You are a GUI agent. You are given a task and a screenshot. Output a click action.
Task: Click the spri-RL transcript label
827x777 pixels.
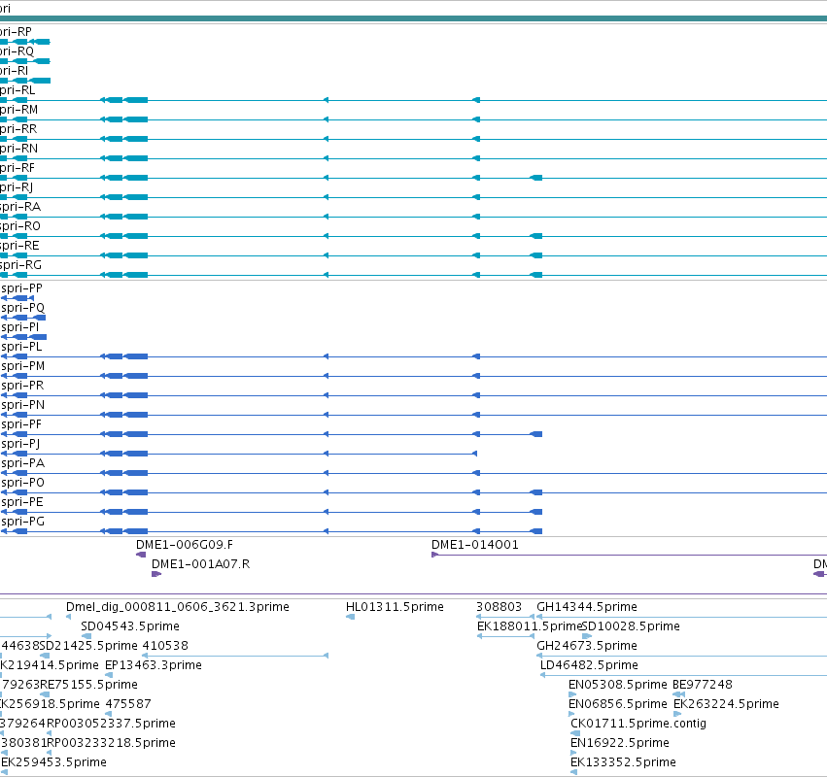click(17, 90)
